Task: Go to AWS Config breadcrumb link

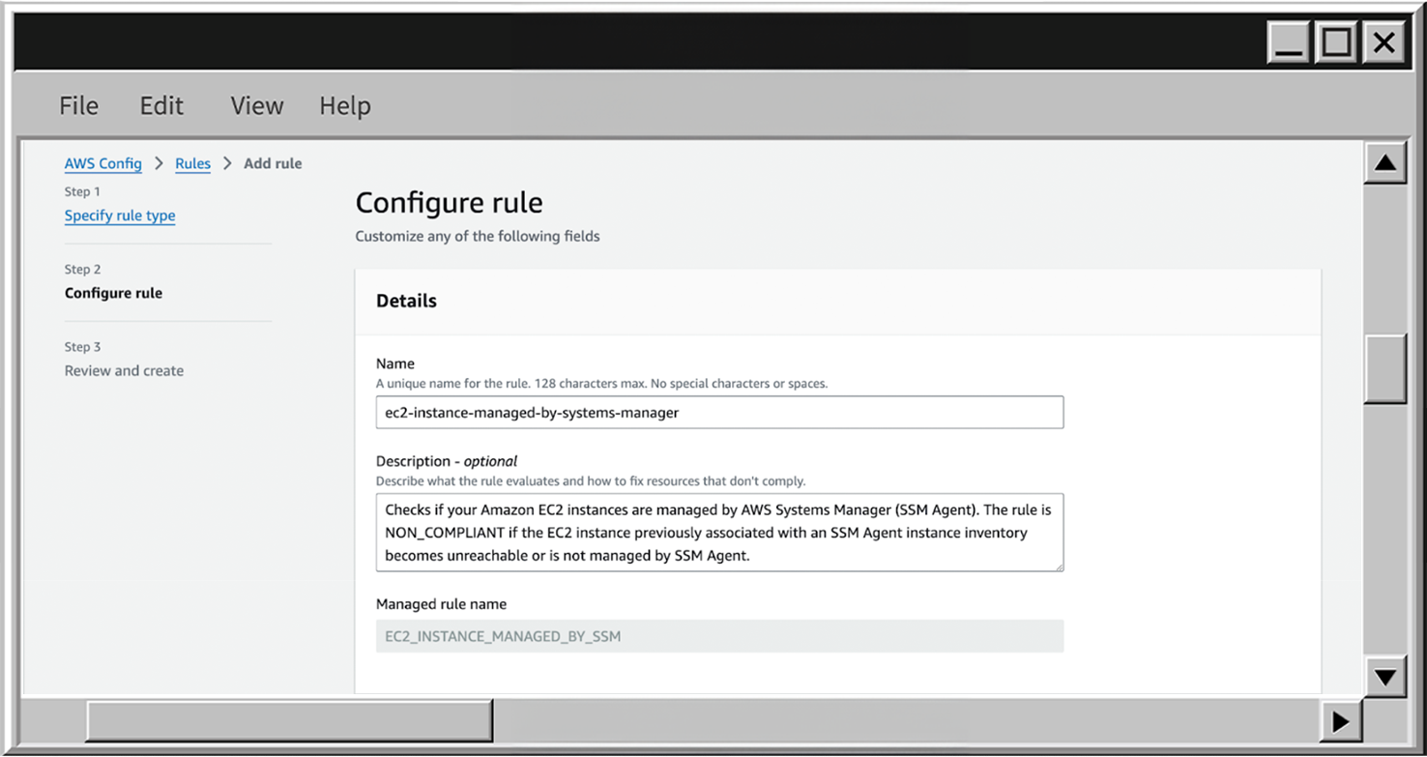Action: pyautogui.click(x=103, y=163)
